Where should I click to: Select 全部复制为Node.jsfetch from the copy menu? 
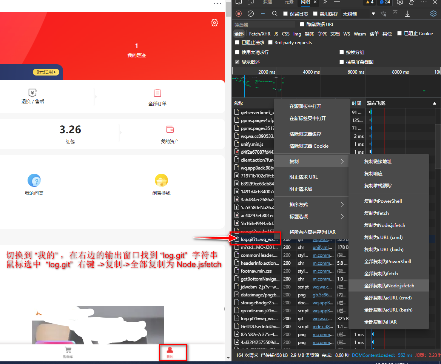(x=389, y=285)
